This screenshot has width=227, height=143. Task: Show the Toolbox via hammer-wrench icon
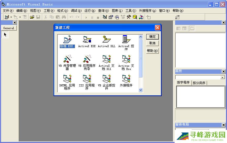129,17
